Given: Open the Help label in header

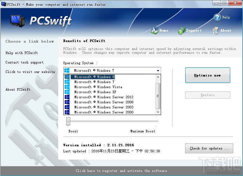Looking at the screenshot, I should point(226,17).
